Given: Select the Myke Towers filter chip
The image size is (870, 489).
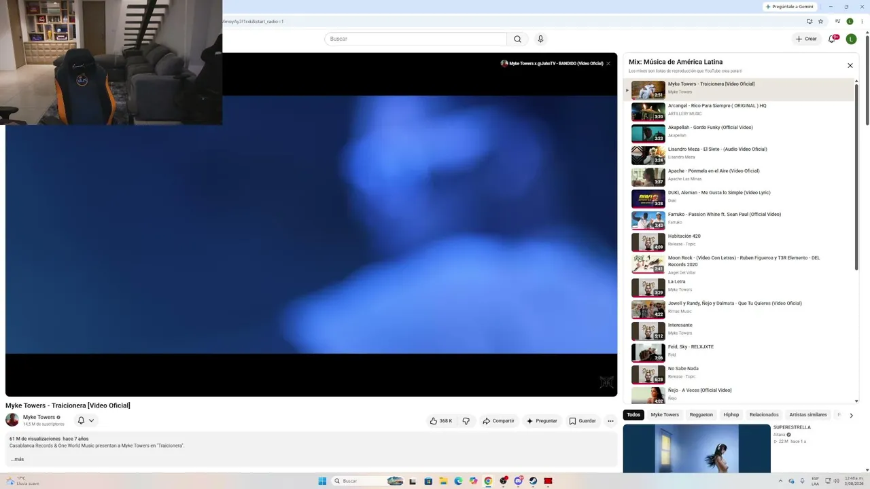Looking at the screenshot, I should pyautogui.click(x=665, y=415).
